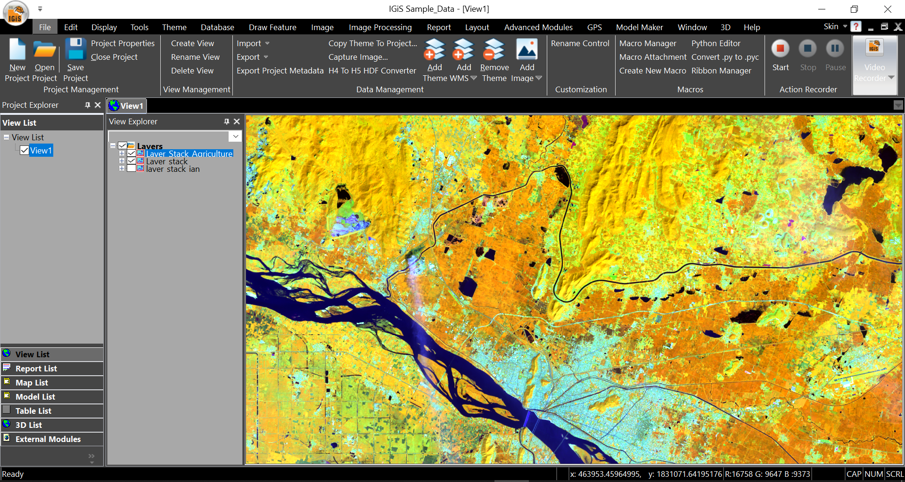Click the IGiS application logo button

(x=16, y=13)
